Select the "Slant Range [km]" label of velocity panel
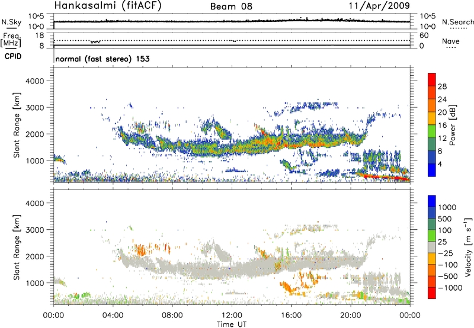 click(17, 247)
